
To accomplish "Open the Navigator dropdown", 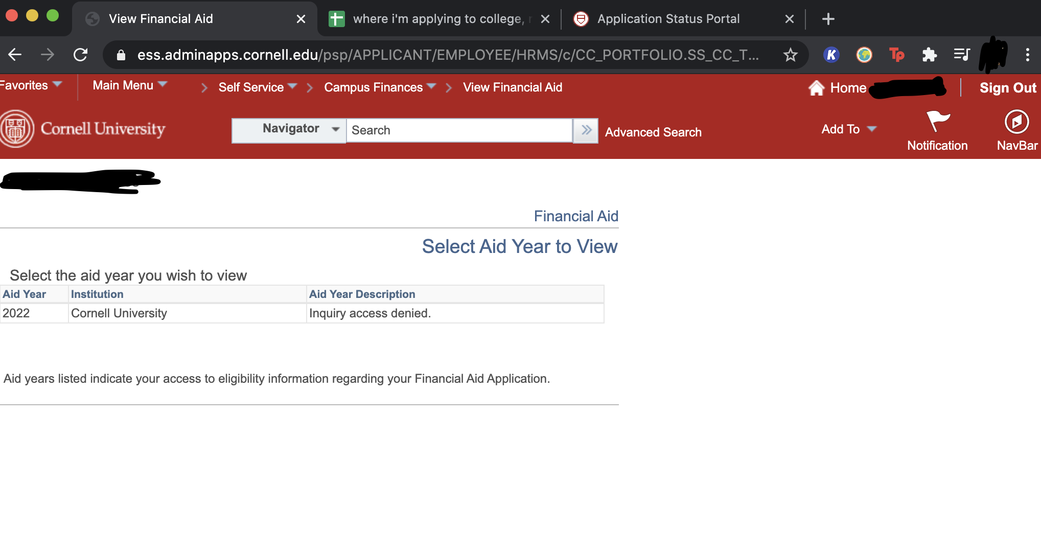I will [289, 130].
